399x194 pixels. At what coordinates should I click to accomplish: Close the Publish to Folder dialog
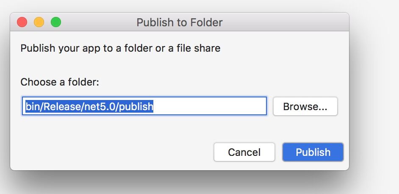coord(22,22)
